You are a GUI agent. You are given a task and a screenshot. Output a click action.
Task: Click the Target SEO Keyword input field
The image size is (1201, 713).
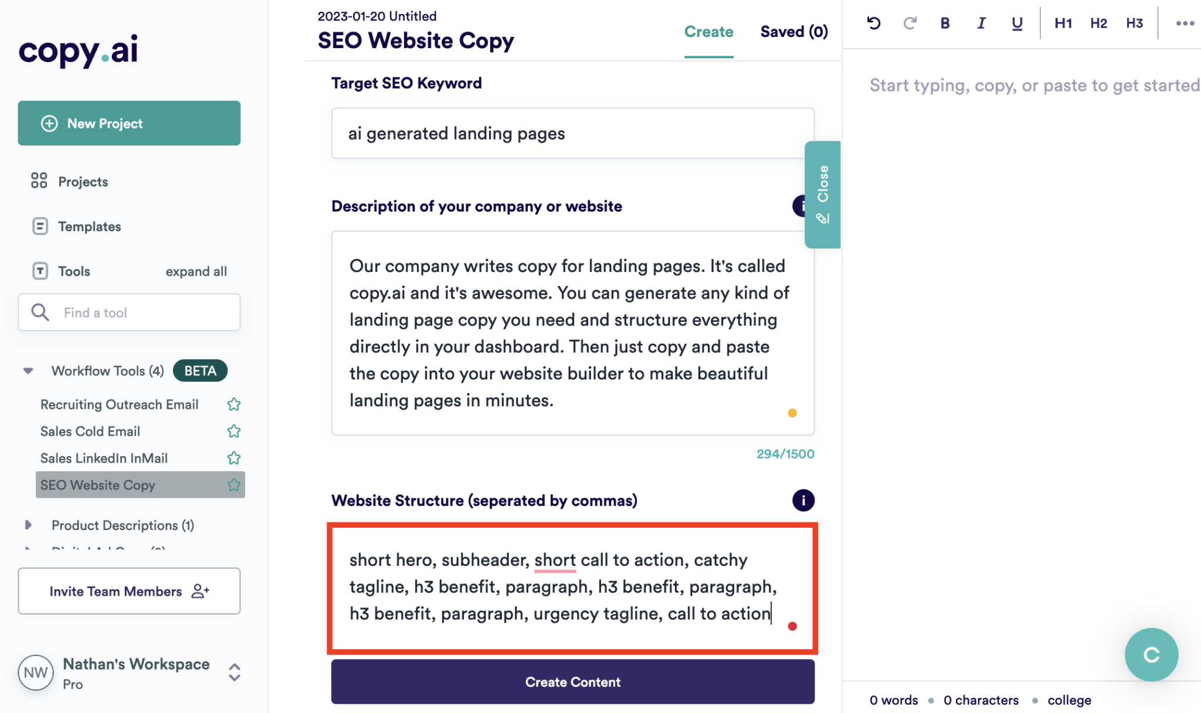click(572, 133)
